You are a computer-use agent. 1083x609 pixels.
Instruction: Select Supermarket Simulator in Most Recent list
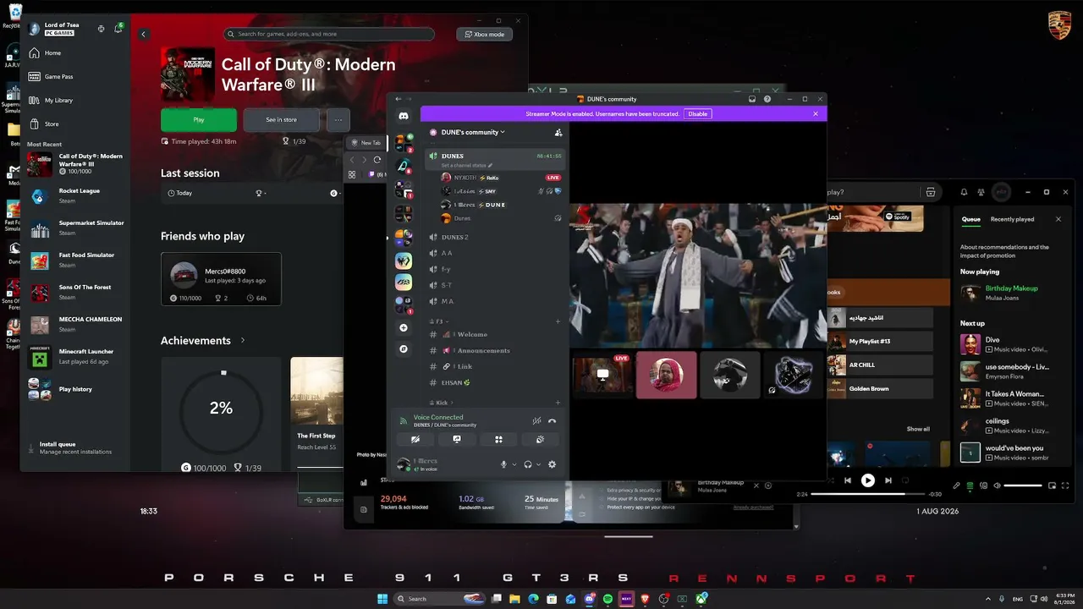coord(74,228)
